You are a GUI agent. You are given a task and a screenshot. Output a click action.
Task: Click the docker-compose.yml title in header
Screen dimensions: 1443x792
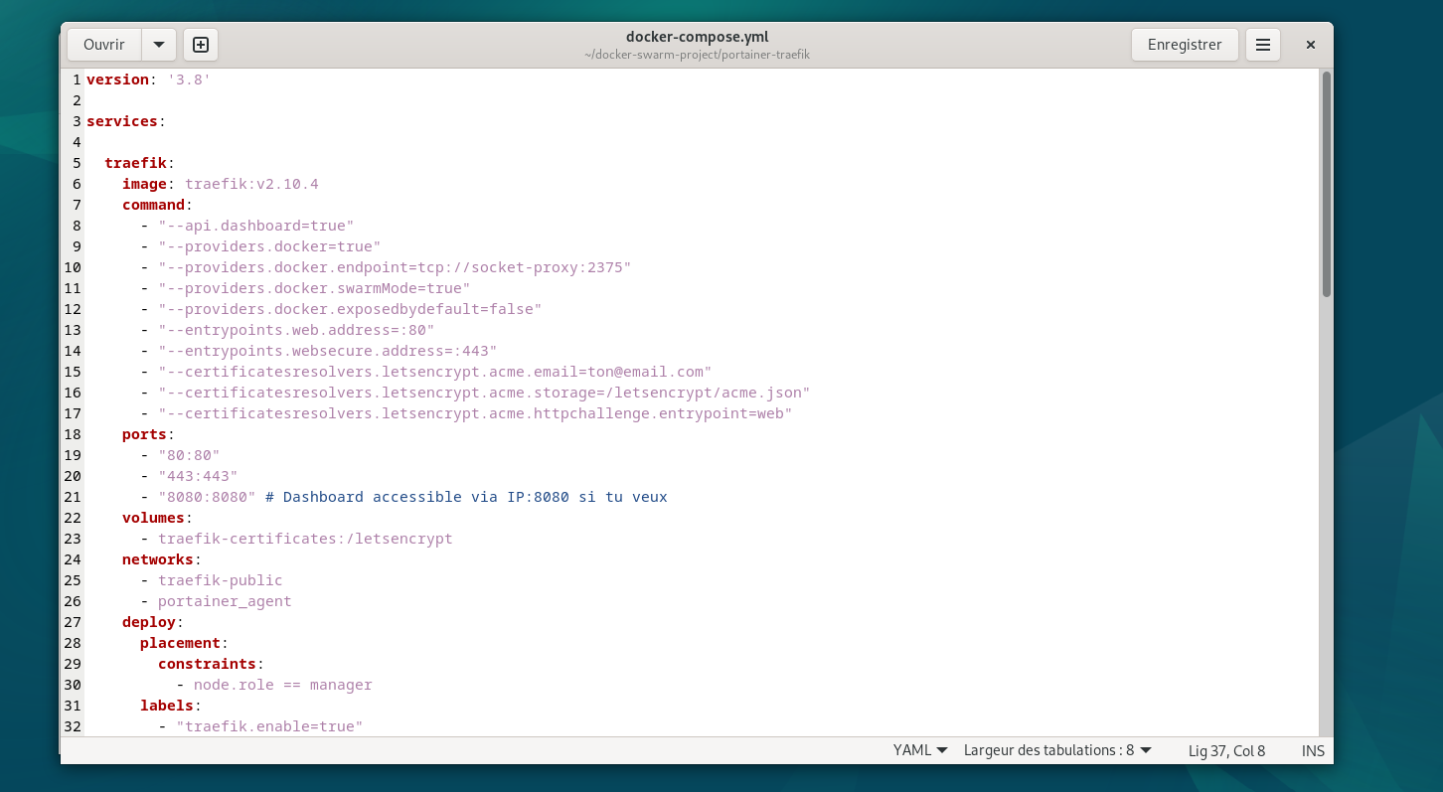point(697,37)
